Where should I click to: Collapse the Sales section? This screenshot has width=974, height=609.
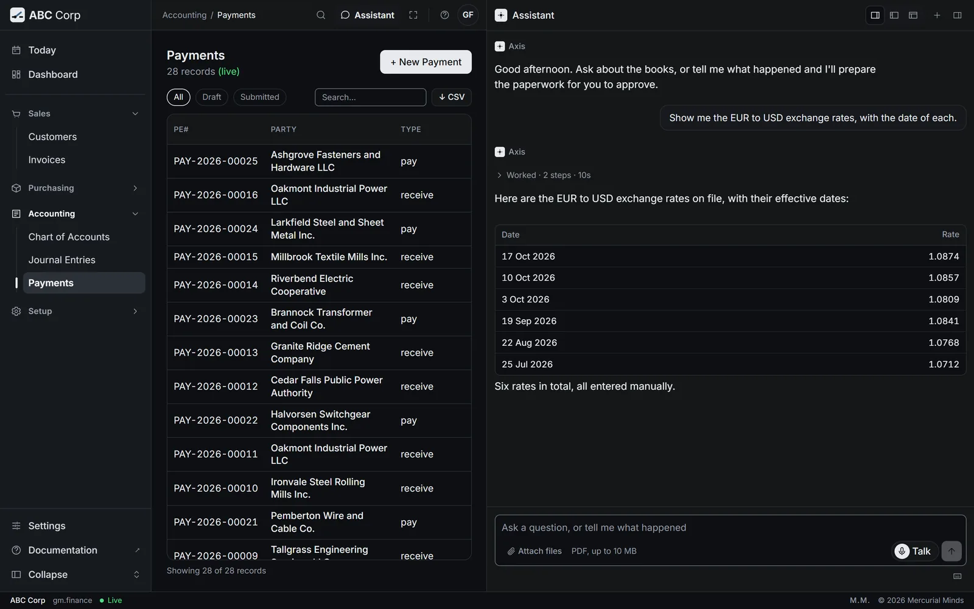[75, 113]
